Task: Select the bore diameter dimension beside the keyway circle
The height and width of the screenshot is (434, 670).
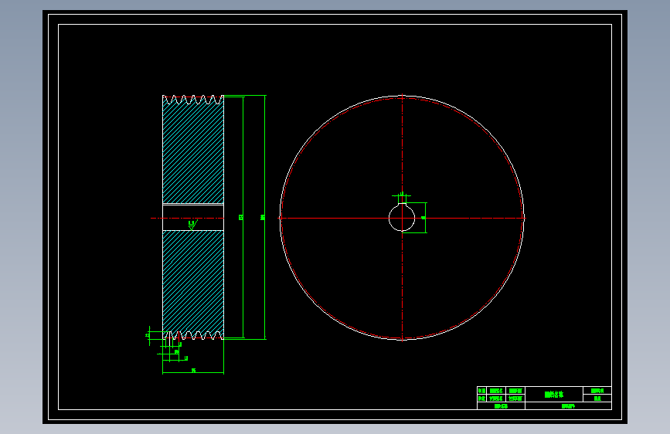Action: point(423,218)
